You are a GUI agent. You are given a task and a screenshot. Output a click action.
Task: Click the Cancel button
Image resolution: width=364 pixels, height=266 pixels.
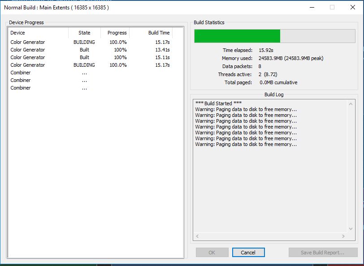point(248,252)
